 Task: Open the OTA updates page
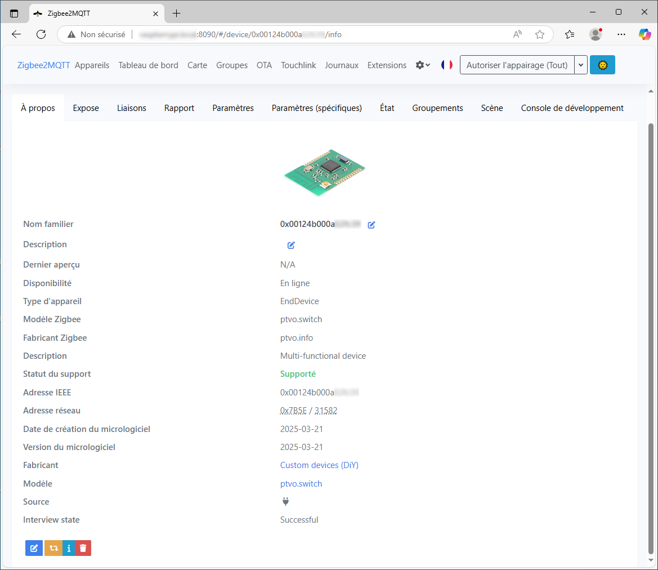(265, 65)
